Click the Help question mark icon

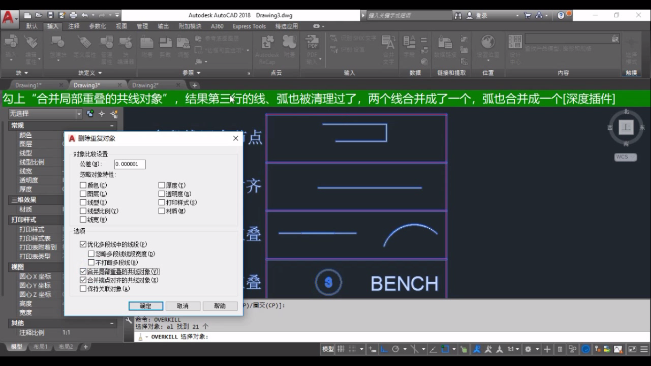[x=561, y=15]
